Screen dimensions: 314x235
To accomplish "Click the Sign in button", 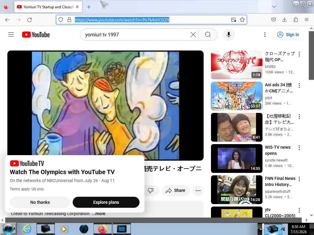I will click(288, 35).
